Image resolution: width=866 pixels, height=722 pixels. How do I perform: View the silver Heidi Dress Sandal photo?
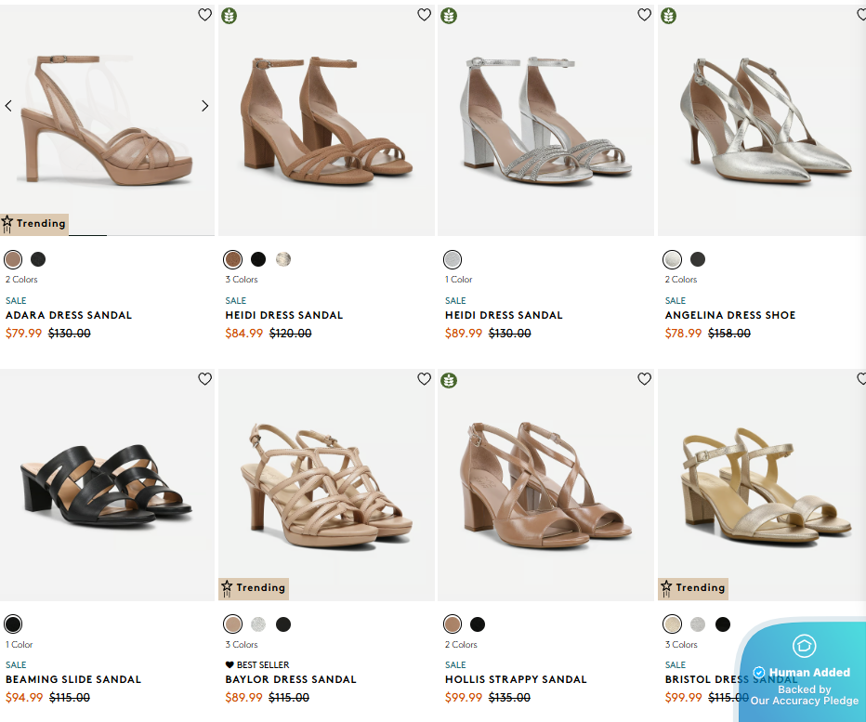pos(546,120)
